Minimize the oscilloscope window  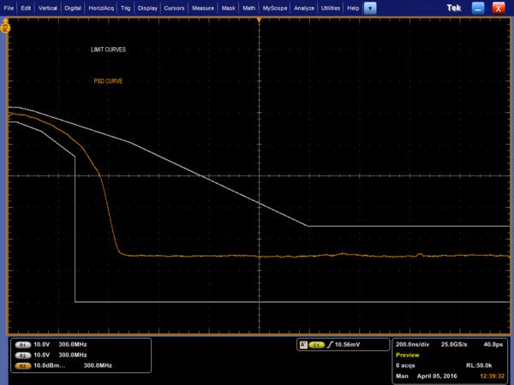click(478, 9)
